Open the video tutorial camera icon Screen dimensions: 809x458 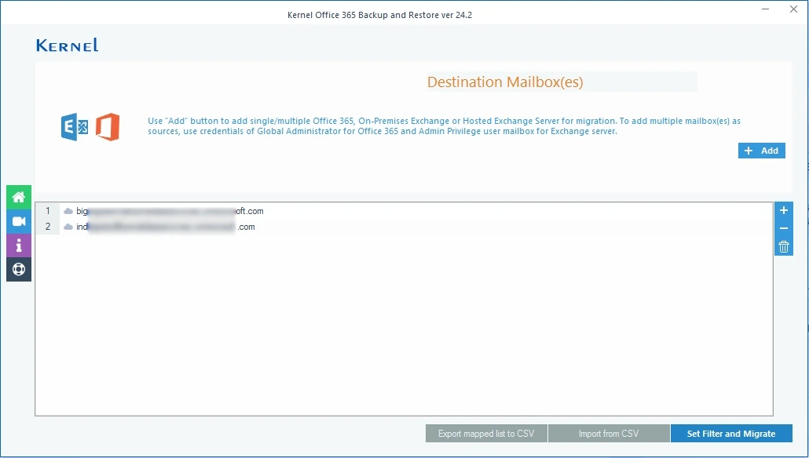pyautogui.click(x=19, y=221)
